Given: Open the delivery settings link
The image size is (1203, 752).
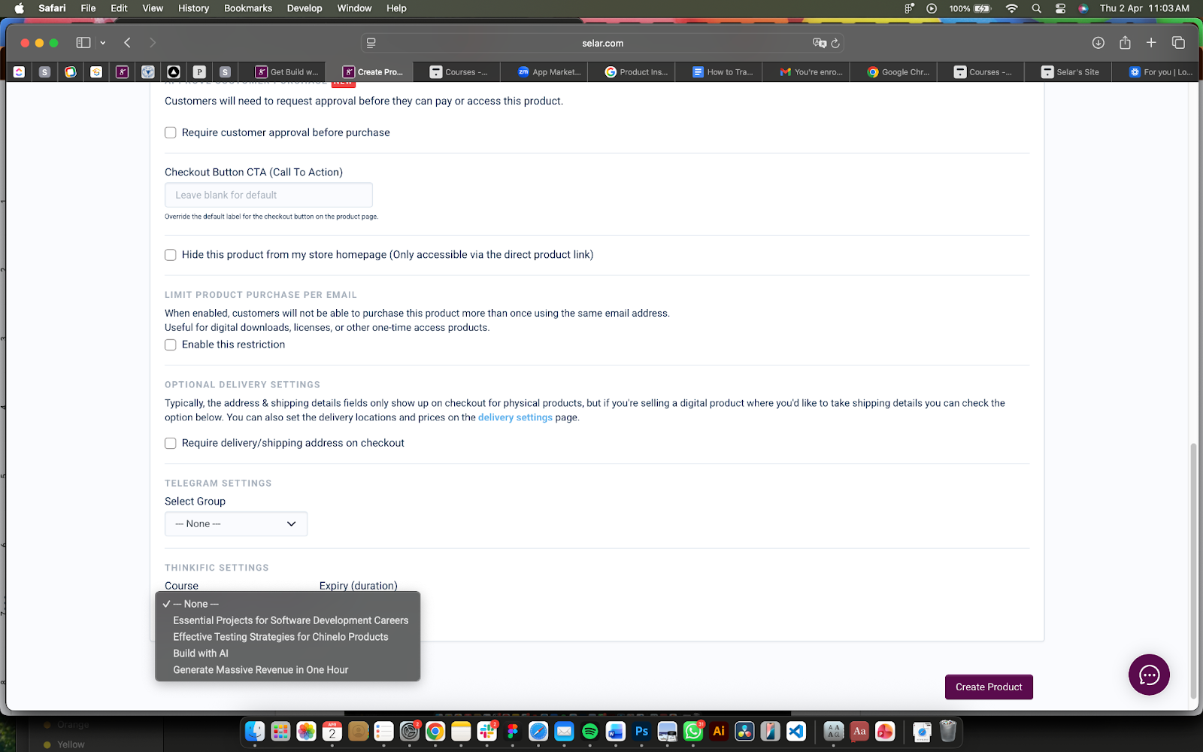Looking at the screenshot, I should click(x=515, y=417).
